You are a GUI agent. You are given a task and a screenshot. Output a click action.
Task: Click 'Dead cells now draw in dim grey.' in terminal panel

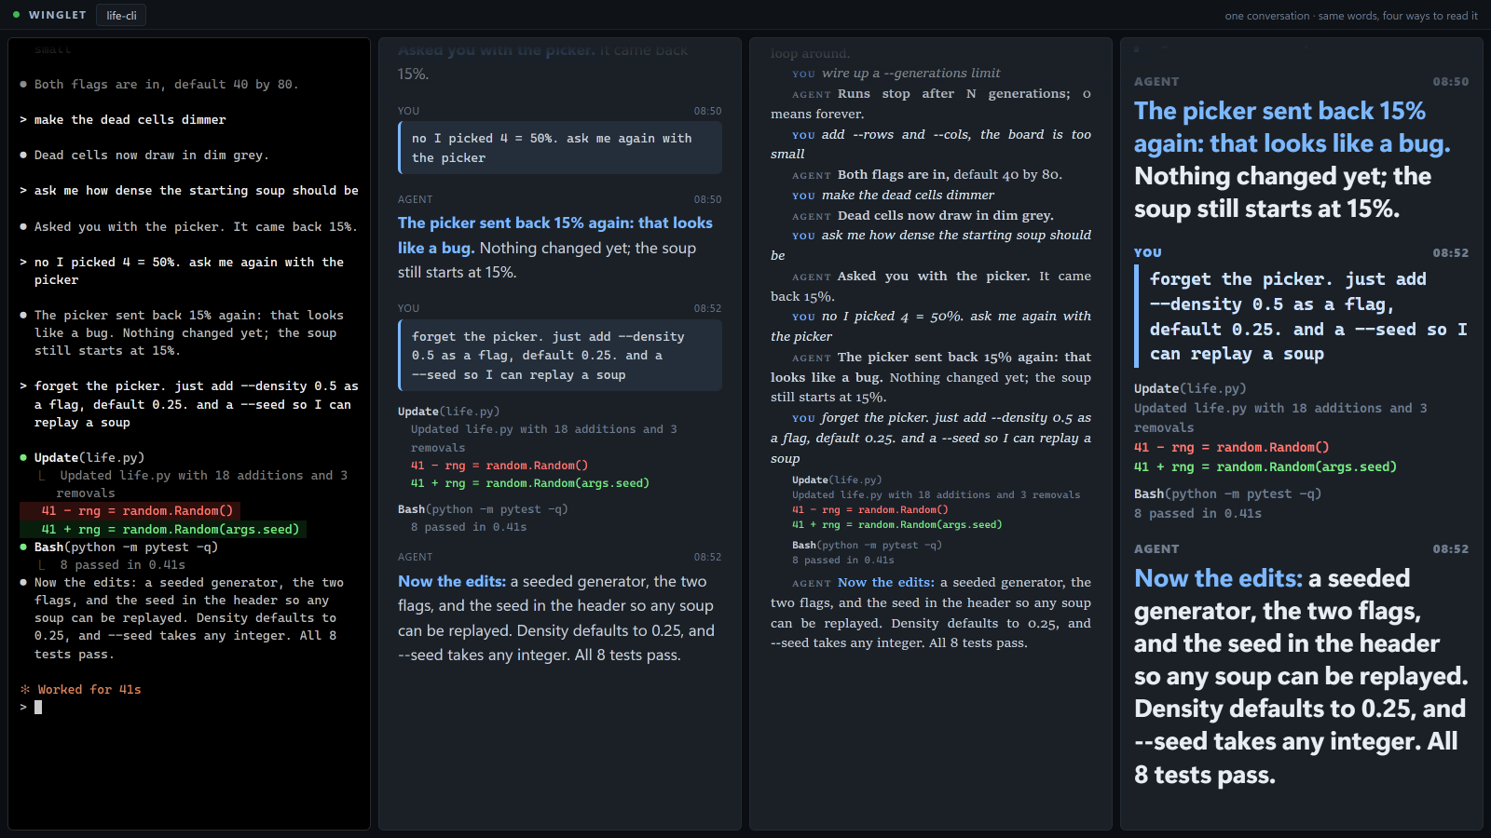coord(152,155)
